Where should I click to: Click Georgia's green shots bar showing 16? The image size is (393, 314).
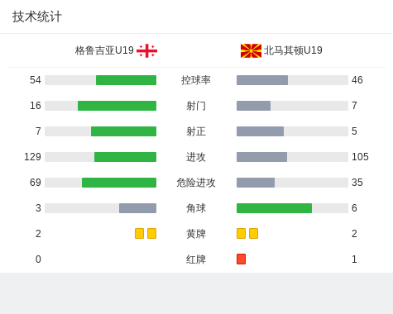tap(117, 106)
